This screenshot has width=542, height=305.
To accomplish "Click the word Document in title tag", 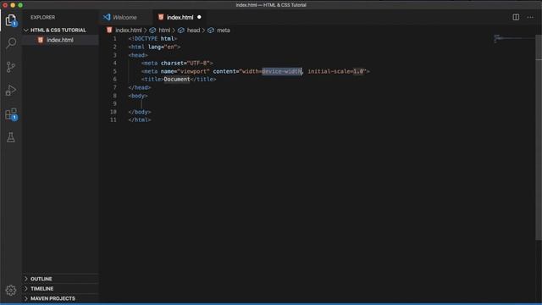I will [x=177, y=80].
